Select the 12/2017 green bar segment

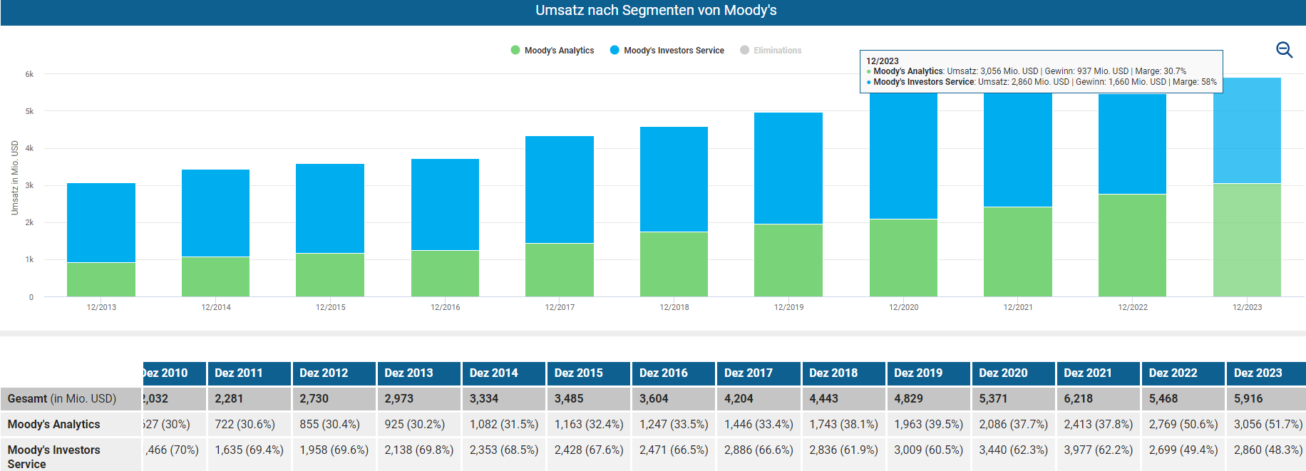click(560, 270)
